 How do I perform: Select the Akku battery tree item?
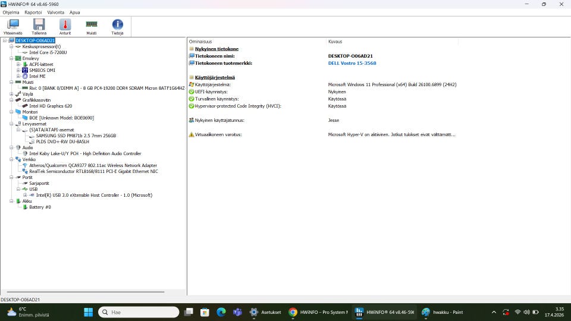click(x=27, y=201)
